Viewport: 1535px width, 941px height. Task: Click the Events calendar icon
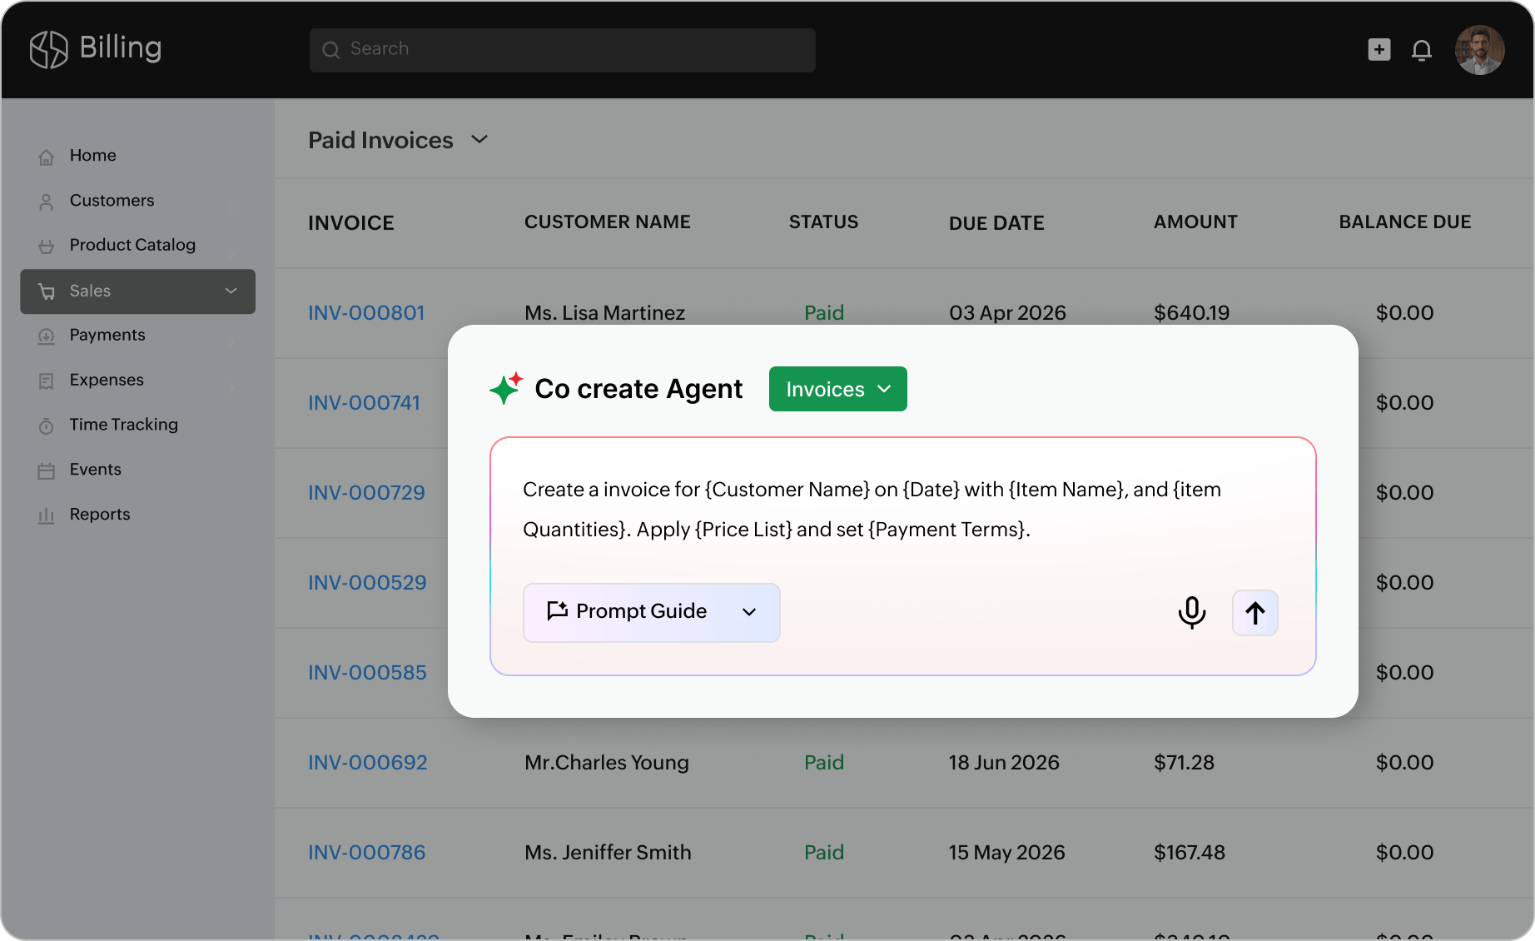[47, 471]
